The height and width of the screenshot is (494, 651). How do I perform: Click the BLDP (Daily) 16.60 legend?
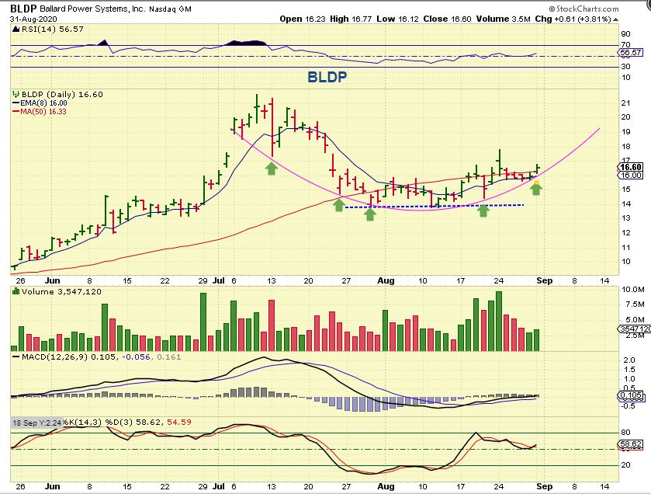pos(62,94)
